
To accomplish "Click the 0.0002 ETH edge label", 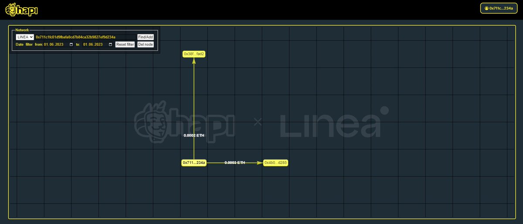I will pyautogui.click(x=194, y=135).
